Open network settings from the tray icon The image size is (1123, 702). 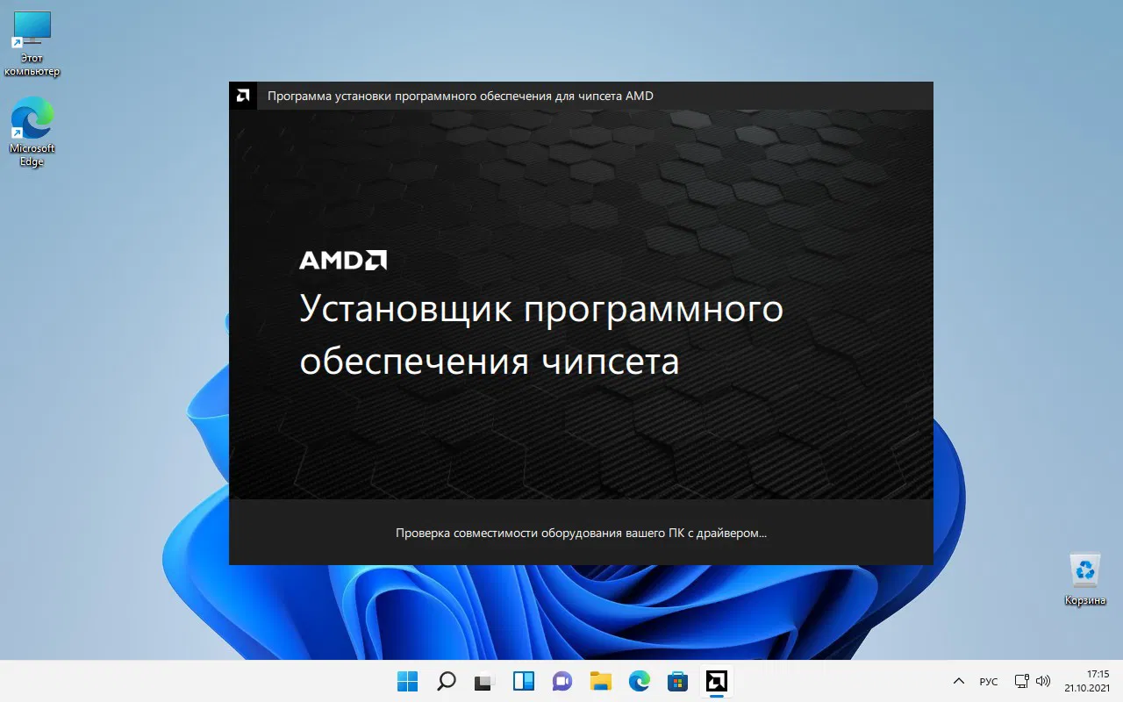1022,681
